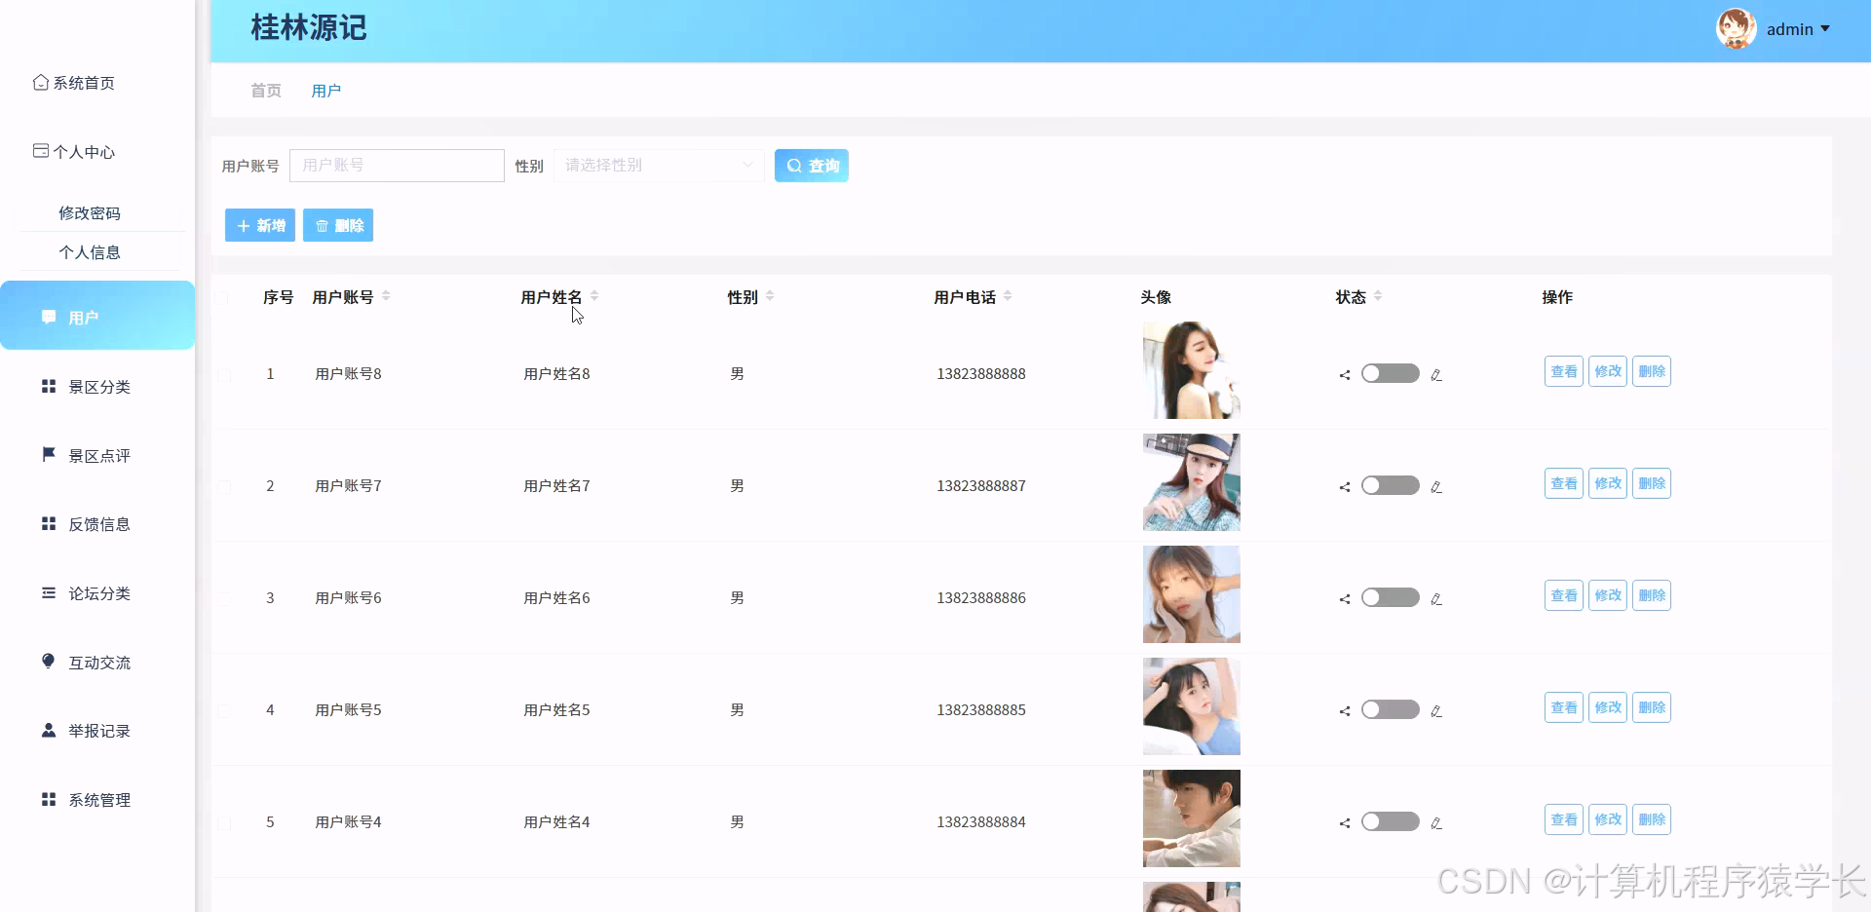
Task: Click the grid icon beside 景区分类
Action: point(49,386)
